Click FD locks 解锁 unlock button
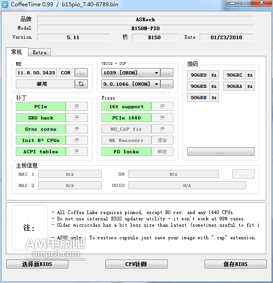This screenshot has width=273, height=283. pos(162,151)
